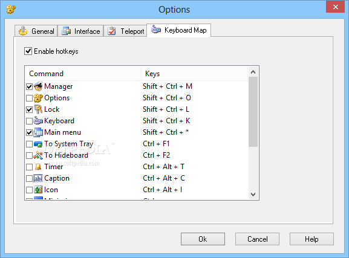Select the Ctrl + F1 shortcut

156,144
